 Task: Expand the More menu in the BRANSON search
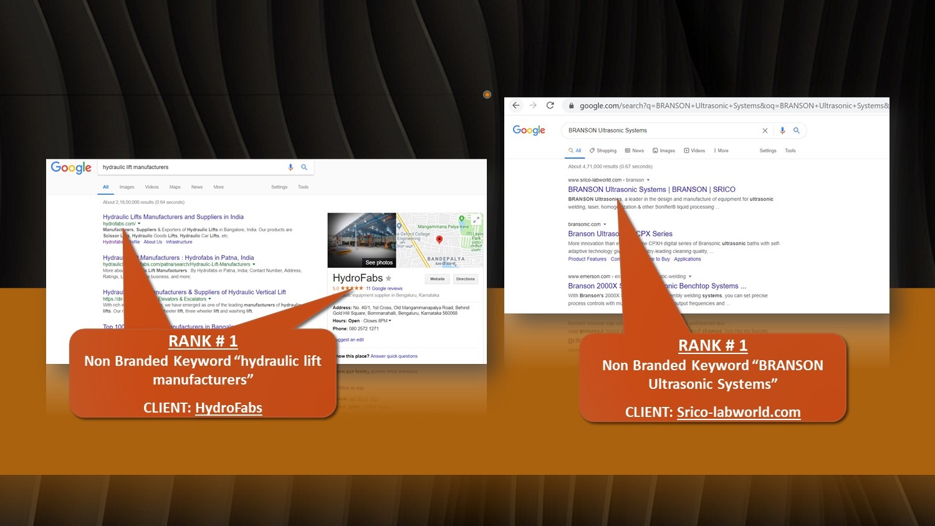pyautogui.click(x=721, y=151)
